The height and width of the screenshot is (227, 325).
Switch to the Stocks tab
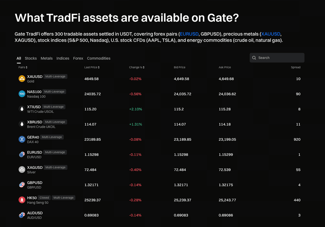tap(31, 58)
